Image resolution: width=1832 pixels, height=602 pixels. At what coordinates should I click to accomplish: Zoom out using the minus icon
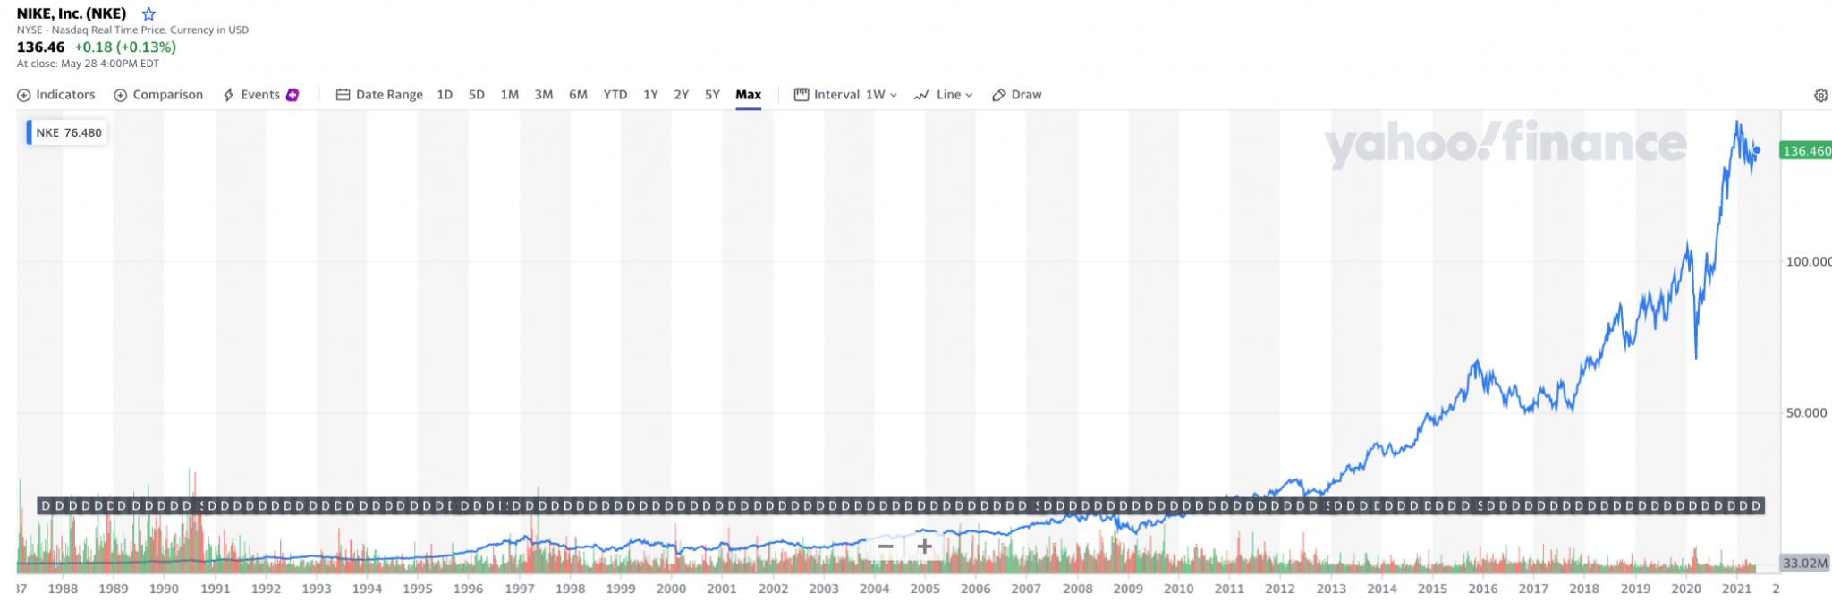tap(886, 546)
